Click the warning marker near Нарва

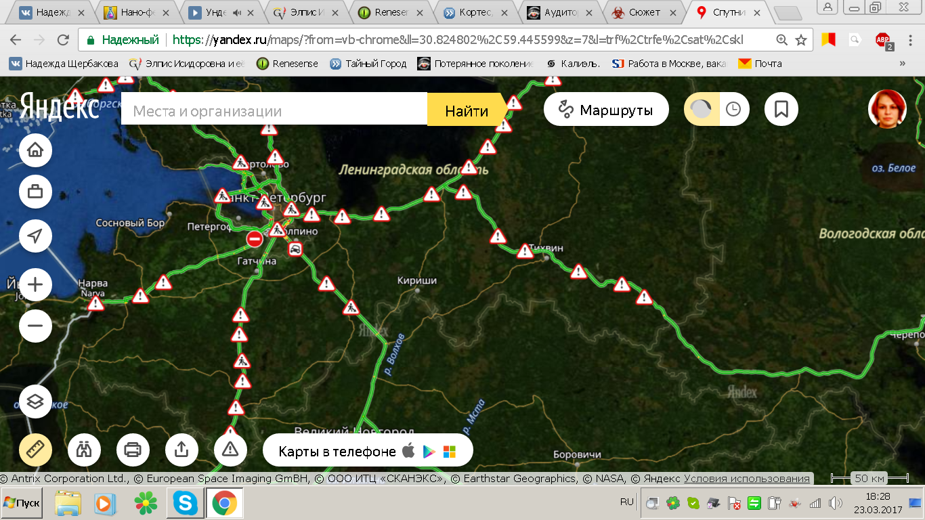click(x=95, y=303)
